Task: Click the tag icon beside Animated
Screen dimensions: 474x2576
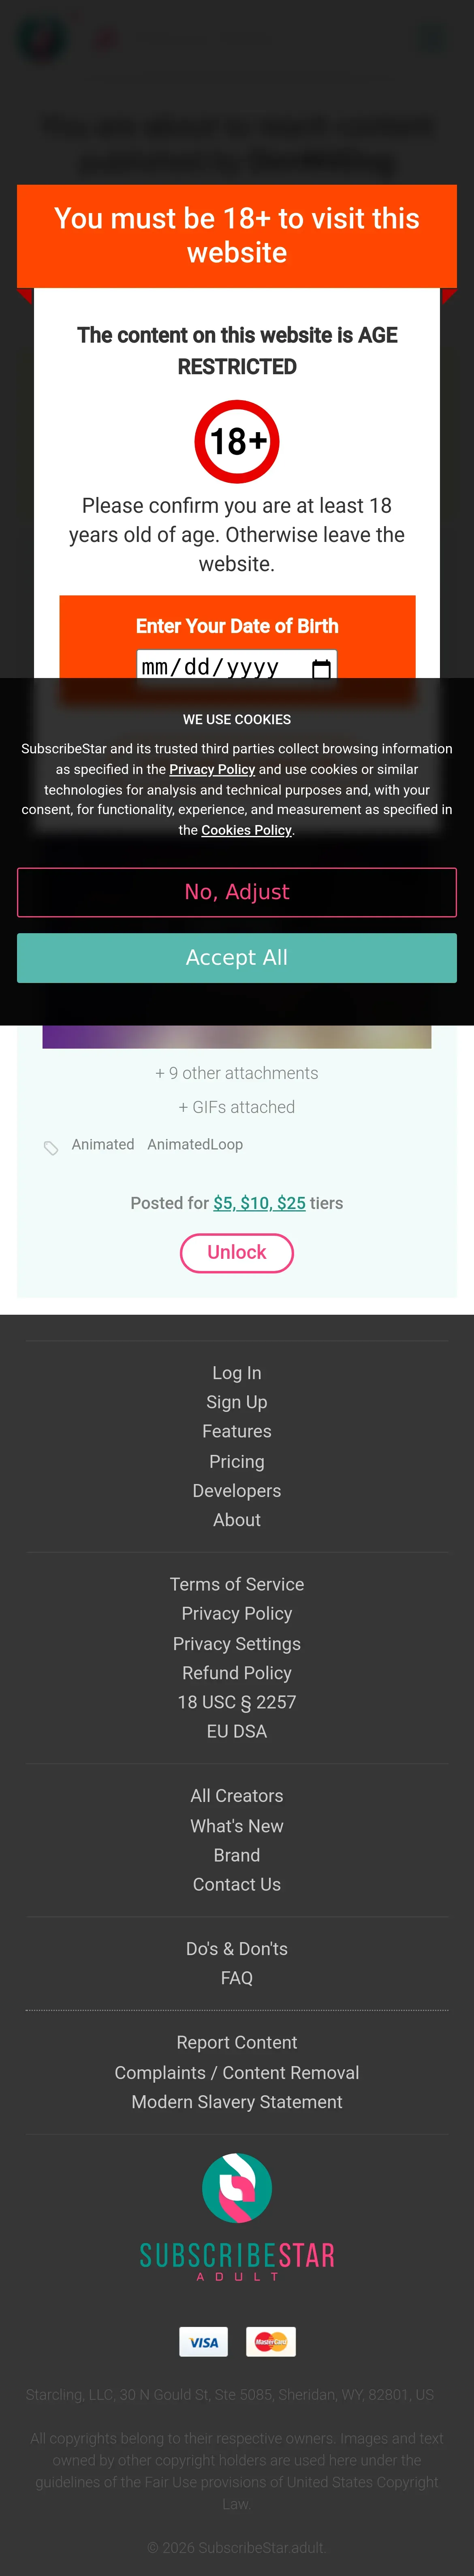Action: tap(51, 1147)
